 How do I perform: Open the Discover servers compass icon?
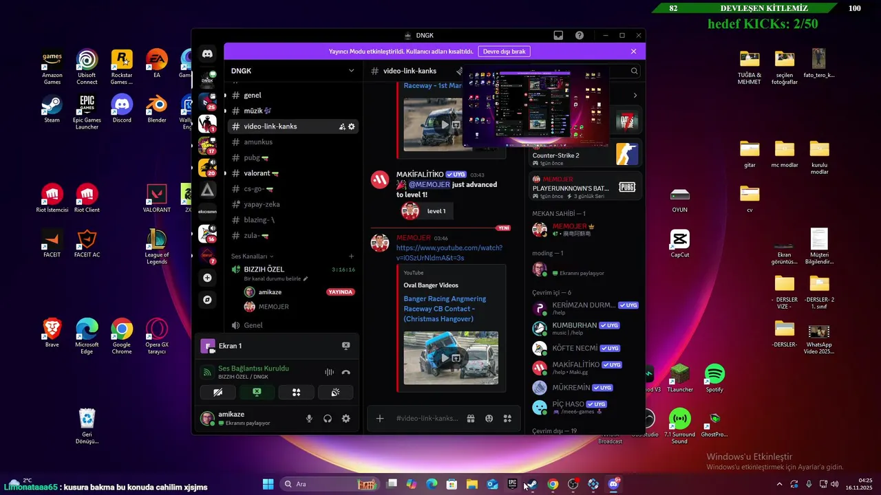207,300
